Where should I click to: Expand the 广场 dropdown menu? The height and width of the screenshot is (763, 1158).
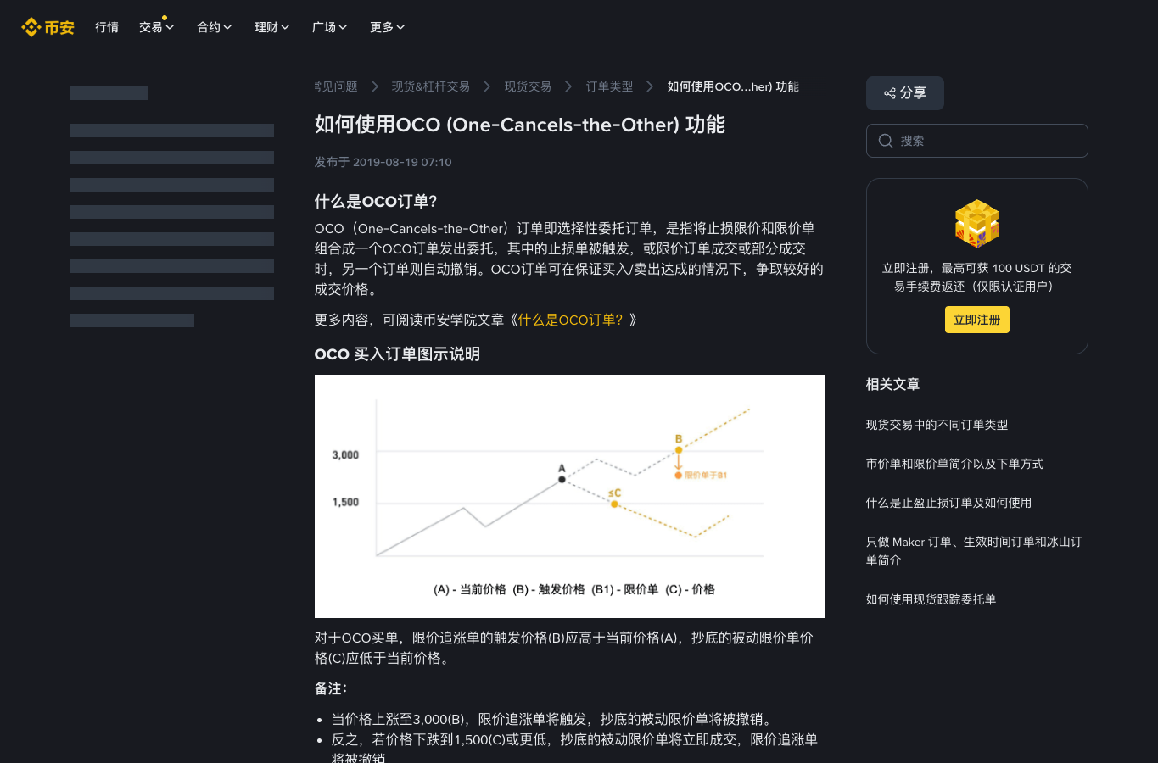[x=329, y=27]
